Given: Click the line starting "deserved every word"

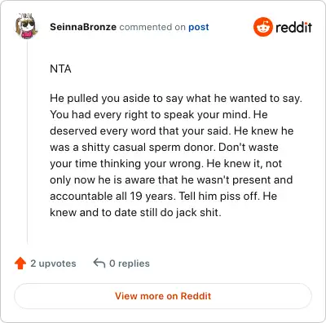Looking at the screenshot, I should pyautogui.click(x=172, y=131).
